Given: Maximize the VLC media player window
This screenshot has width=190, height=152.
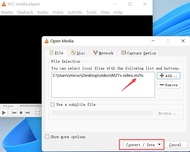Looking at the screenshot, I should 130,4.
